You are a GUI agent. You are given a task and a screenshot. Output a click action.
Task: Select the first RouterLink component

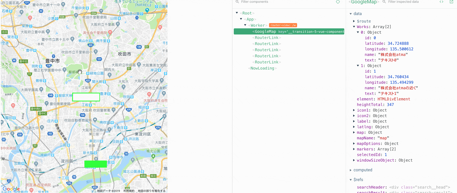tap(267, 38)
